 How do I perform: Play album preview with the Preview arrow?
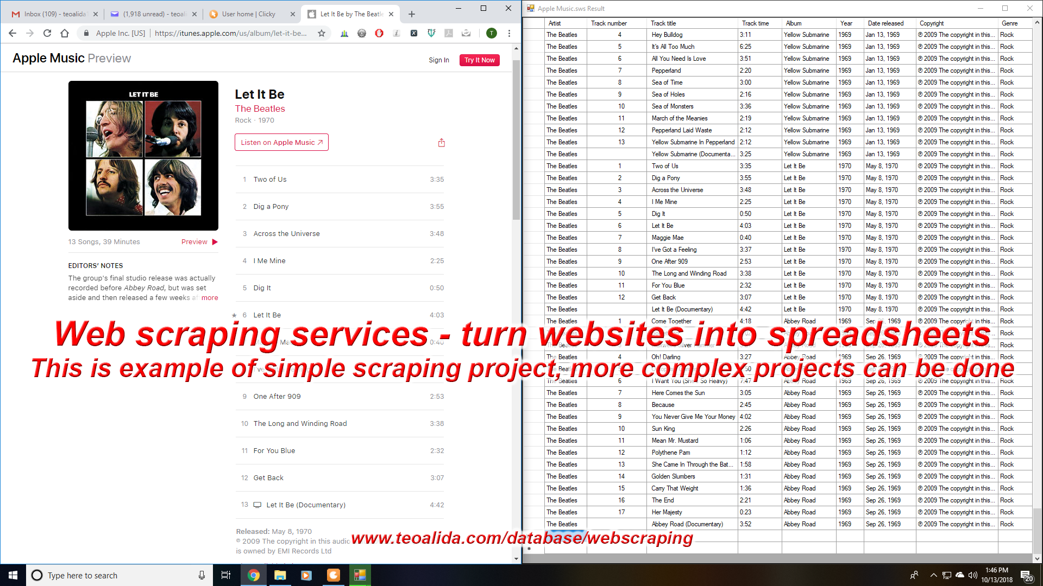pyautogui.click(x=215, y=242)
